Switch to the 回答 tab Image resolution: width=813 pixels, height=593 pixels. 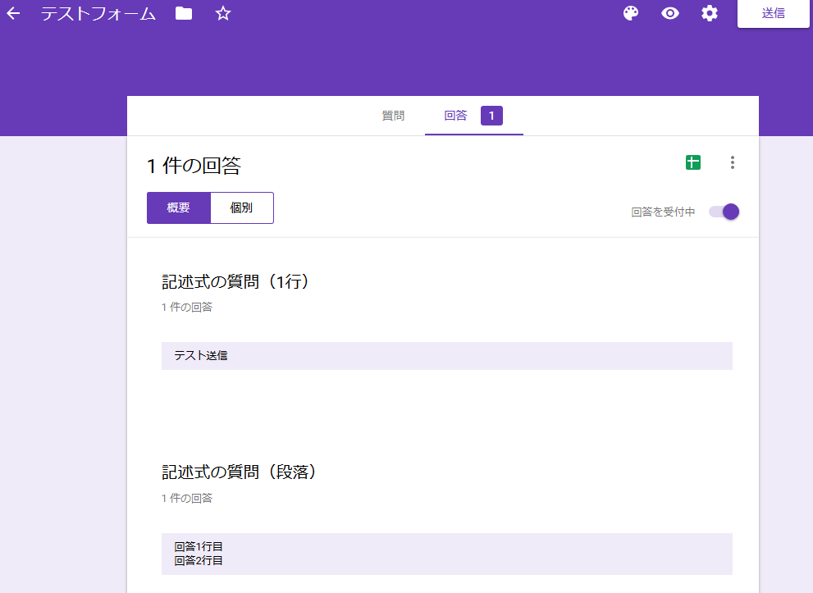[454, 115]
